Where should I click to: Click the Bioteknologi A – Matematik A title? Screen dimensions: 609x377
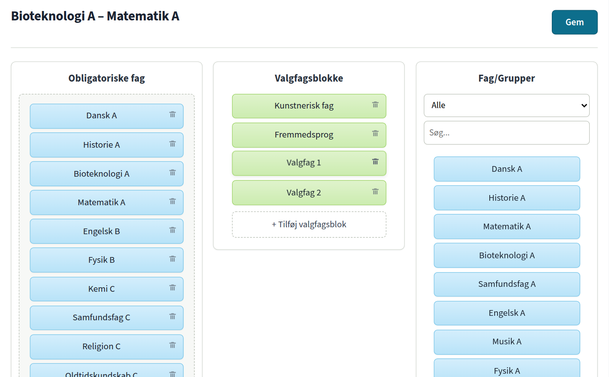pyautogui.click(x=95, y=16)
